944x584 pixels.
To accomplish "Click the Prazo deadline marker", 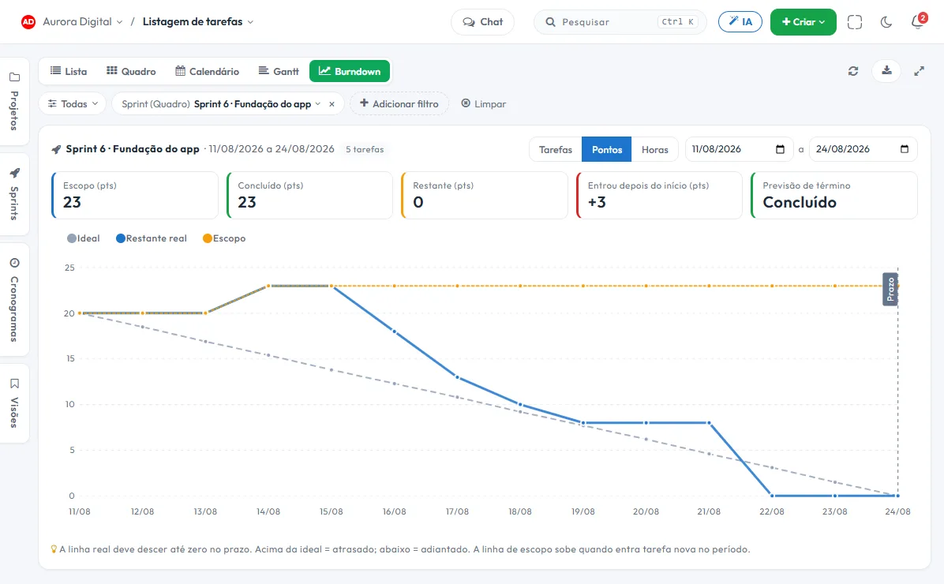I will [x=890, y=289].
